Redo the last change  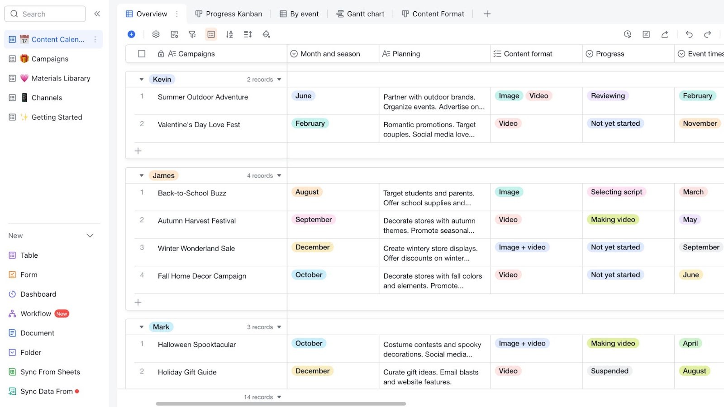[x=707, y=34]
